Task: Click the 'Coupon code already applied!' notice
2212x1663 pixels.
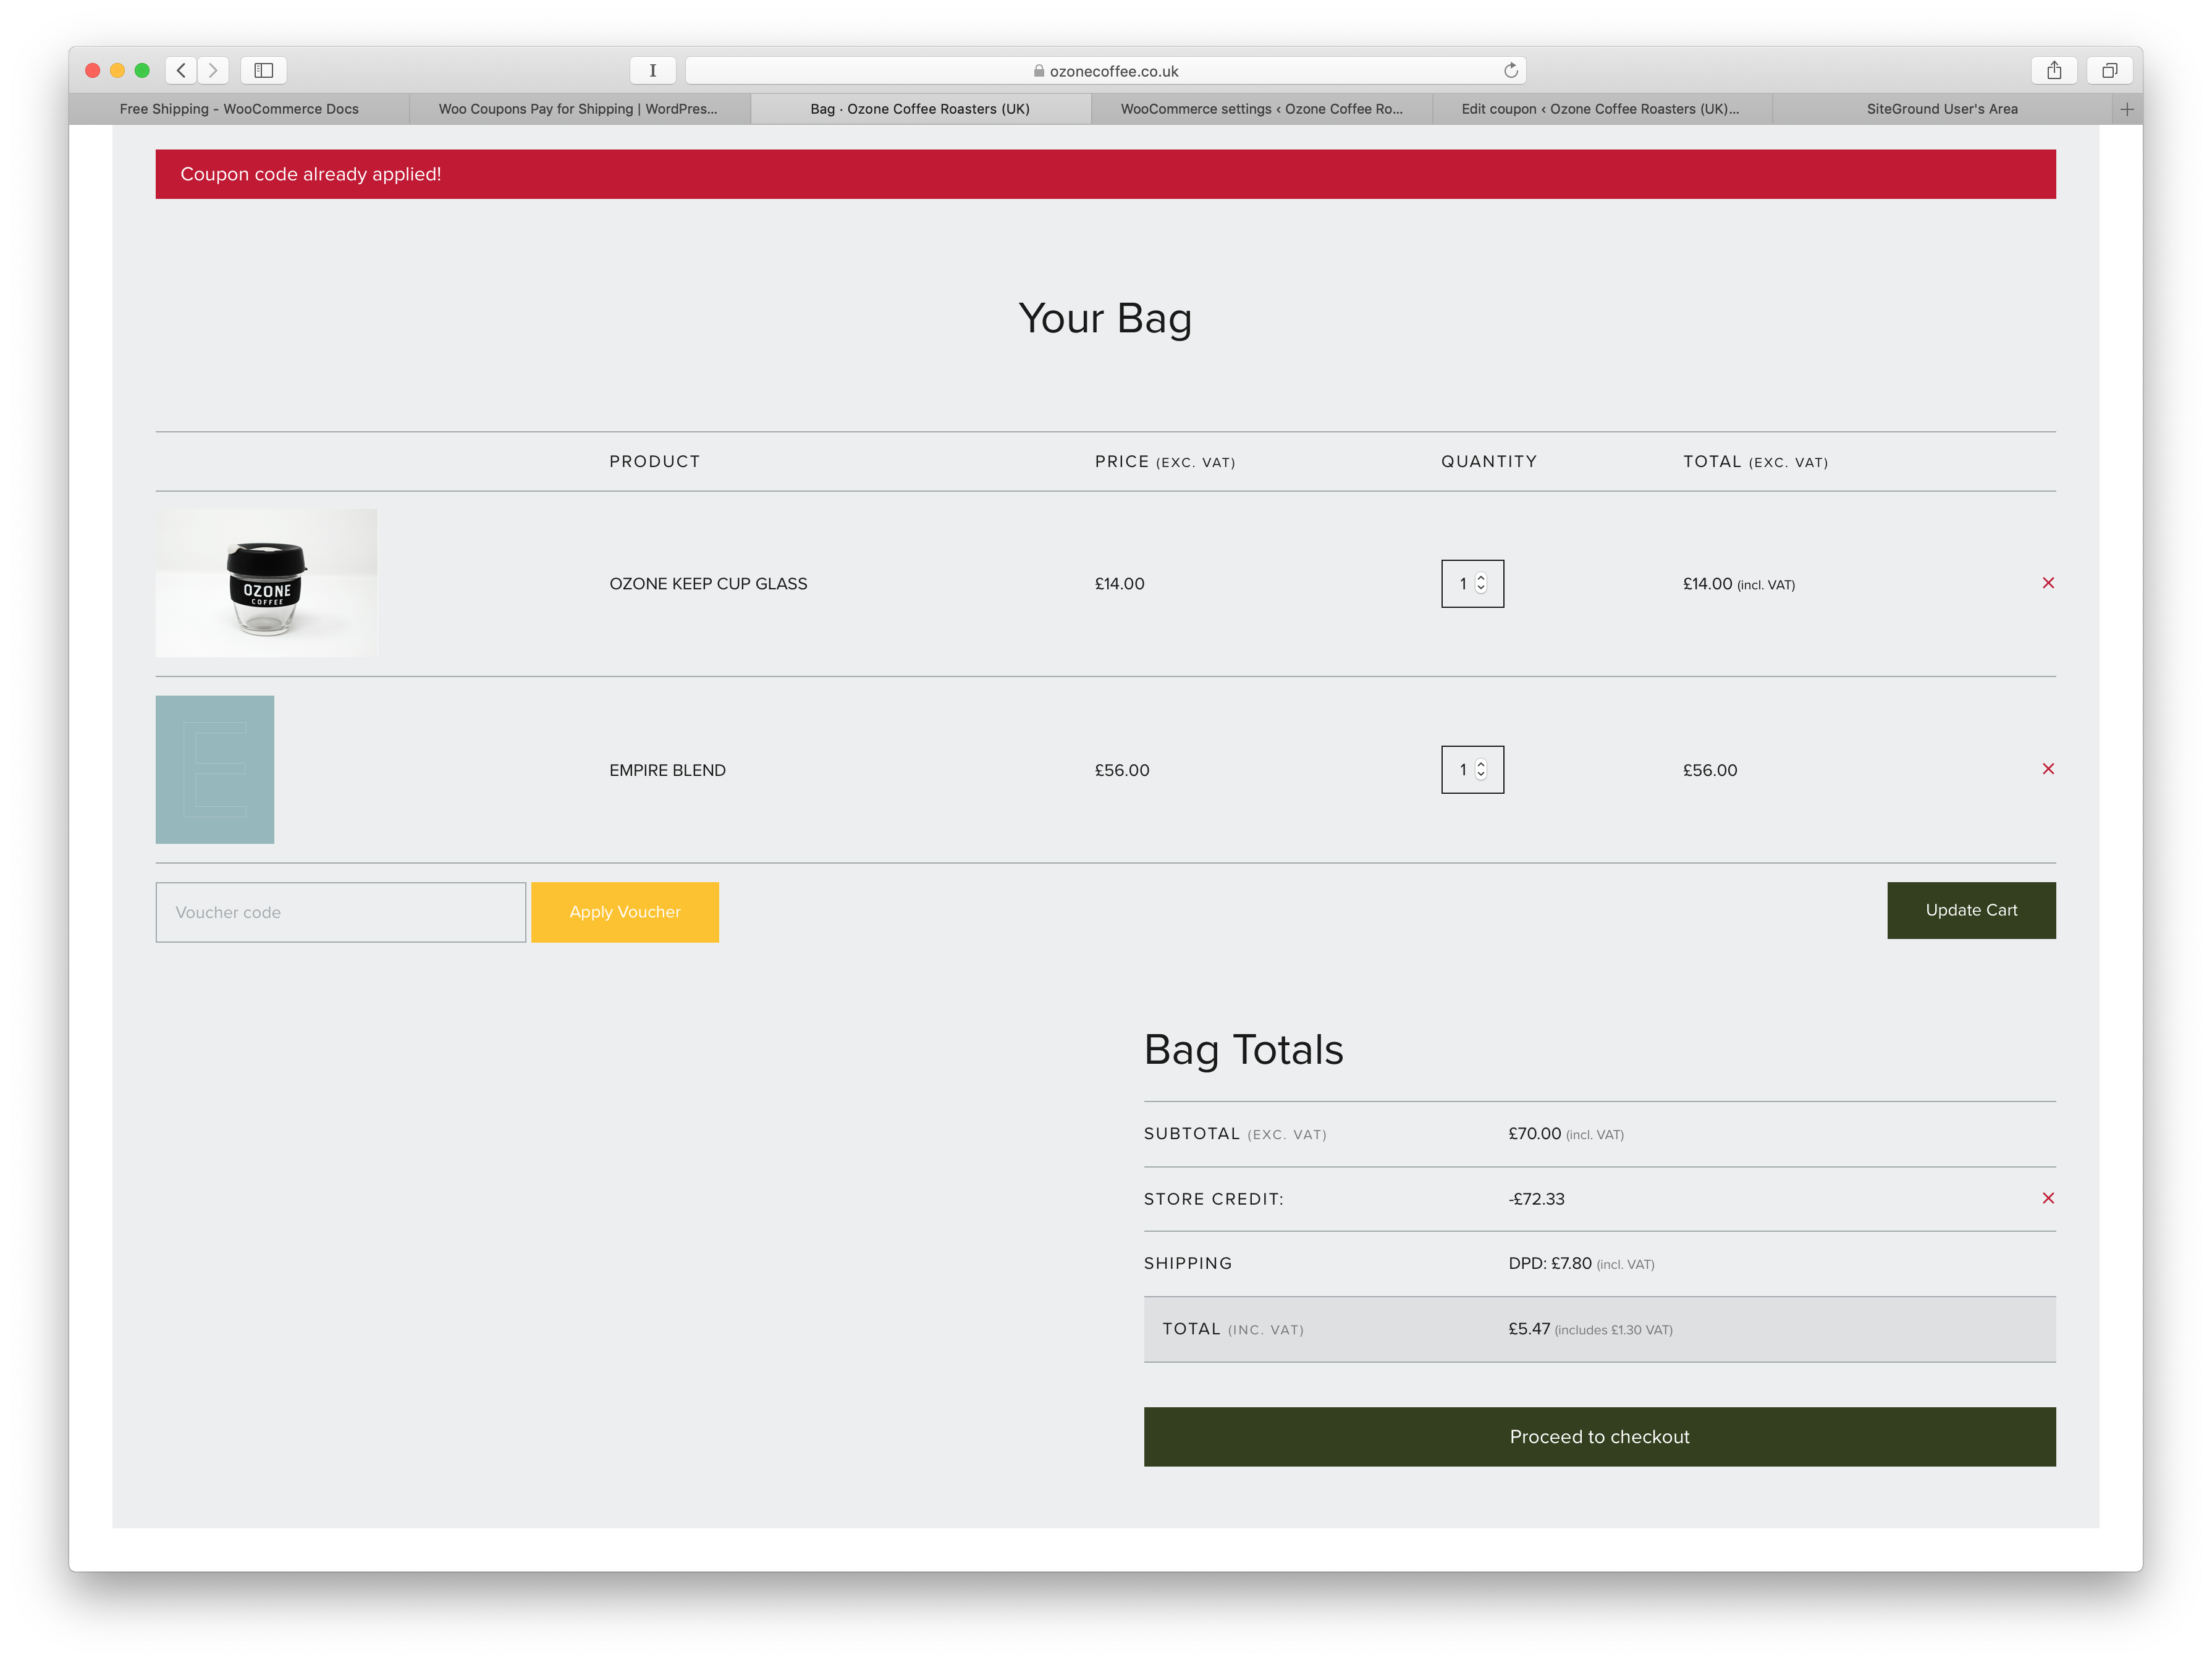Action: (x=1105, y=174)
